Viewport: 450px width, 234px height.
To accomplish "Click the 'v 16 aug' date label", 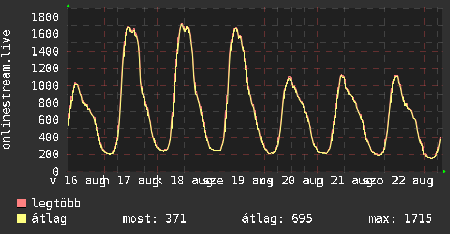I will 78,181.
